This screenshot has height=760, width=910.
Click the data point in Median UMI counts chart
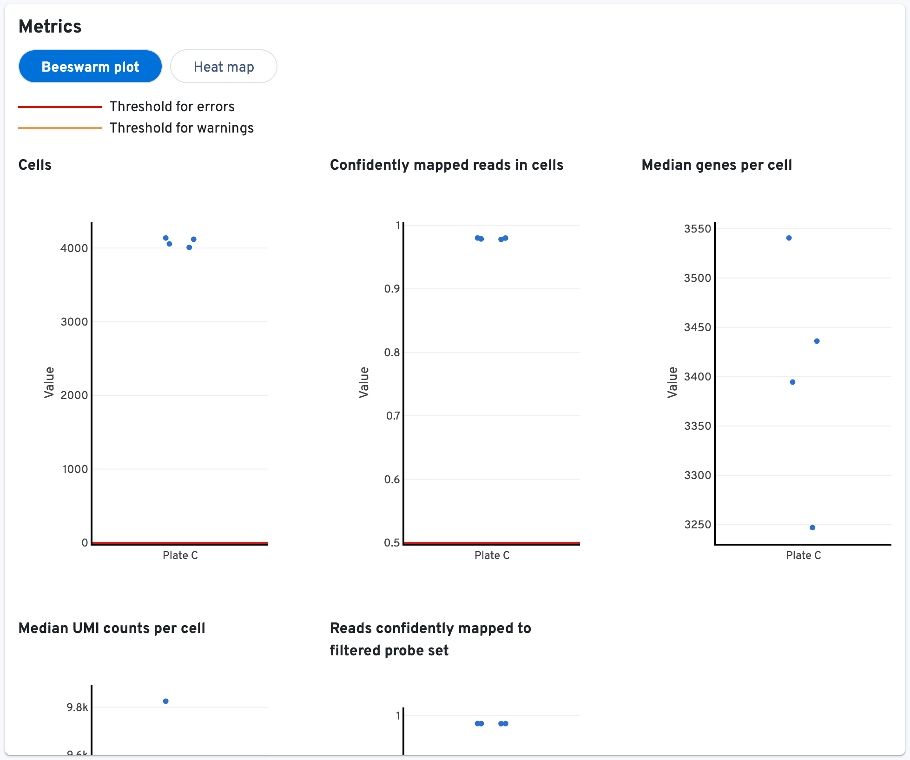click(166, 701)
